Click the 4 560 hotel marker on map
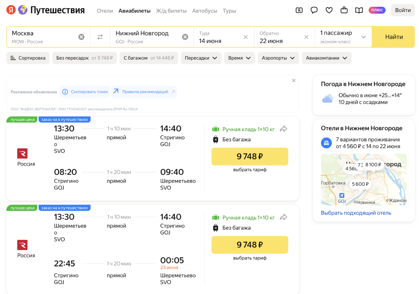Screen dimensions: 419x294 coord(351,168)
